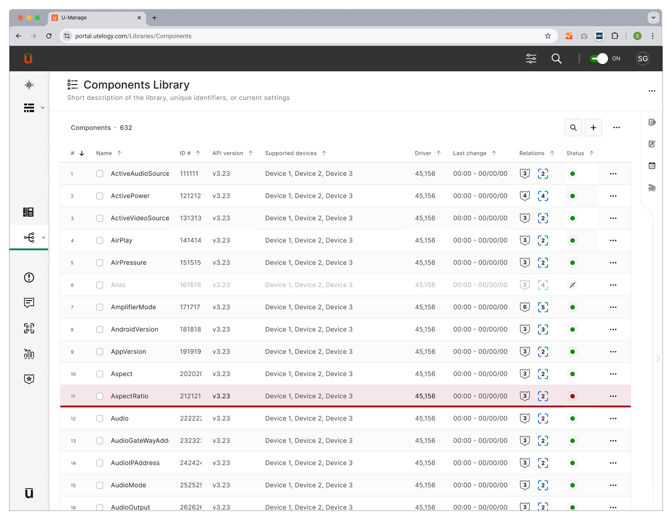Check the ActiveAudioSource row checkbox
Viewport: 672px width, 520px height.
pyautogui.click(x=99, y=174)
